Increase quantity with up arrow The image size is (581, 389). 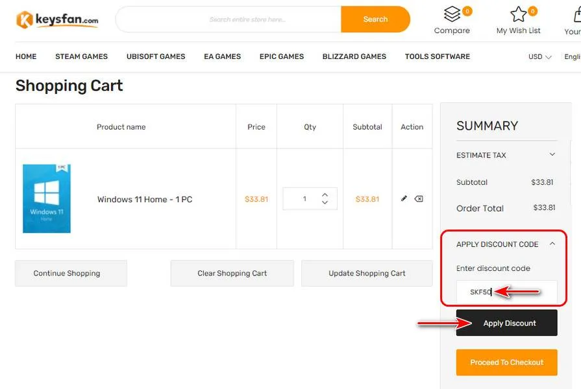(325, 193)
